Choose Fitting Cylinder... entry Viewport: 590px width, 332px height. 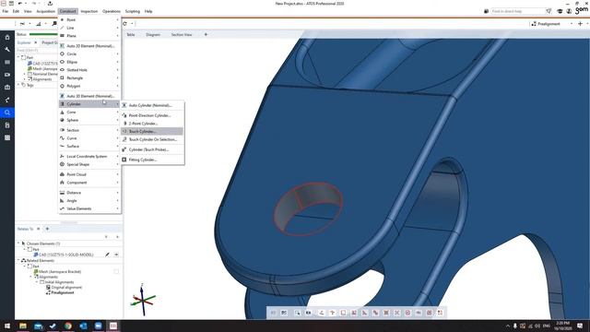pyautogui.click(x=152, y=160)
